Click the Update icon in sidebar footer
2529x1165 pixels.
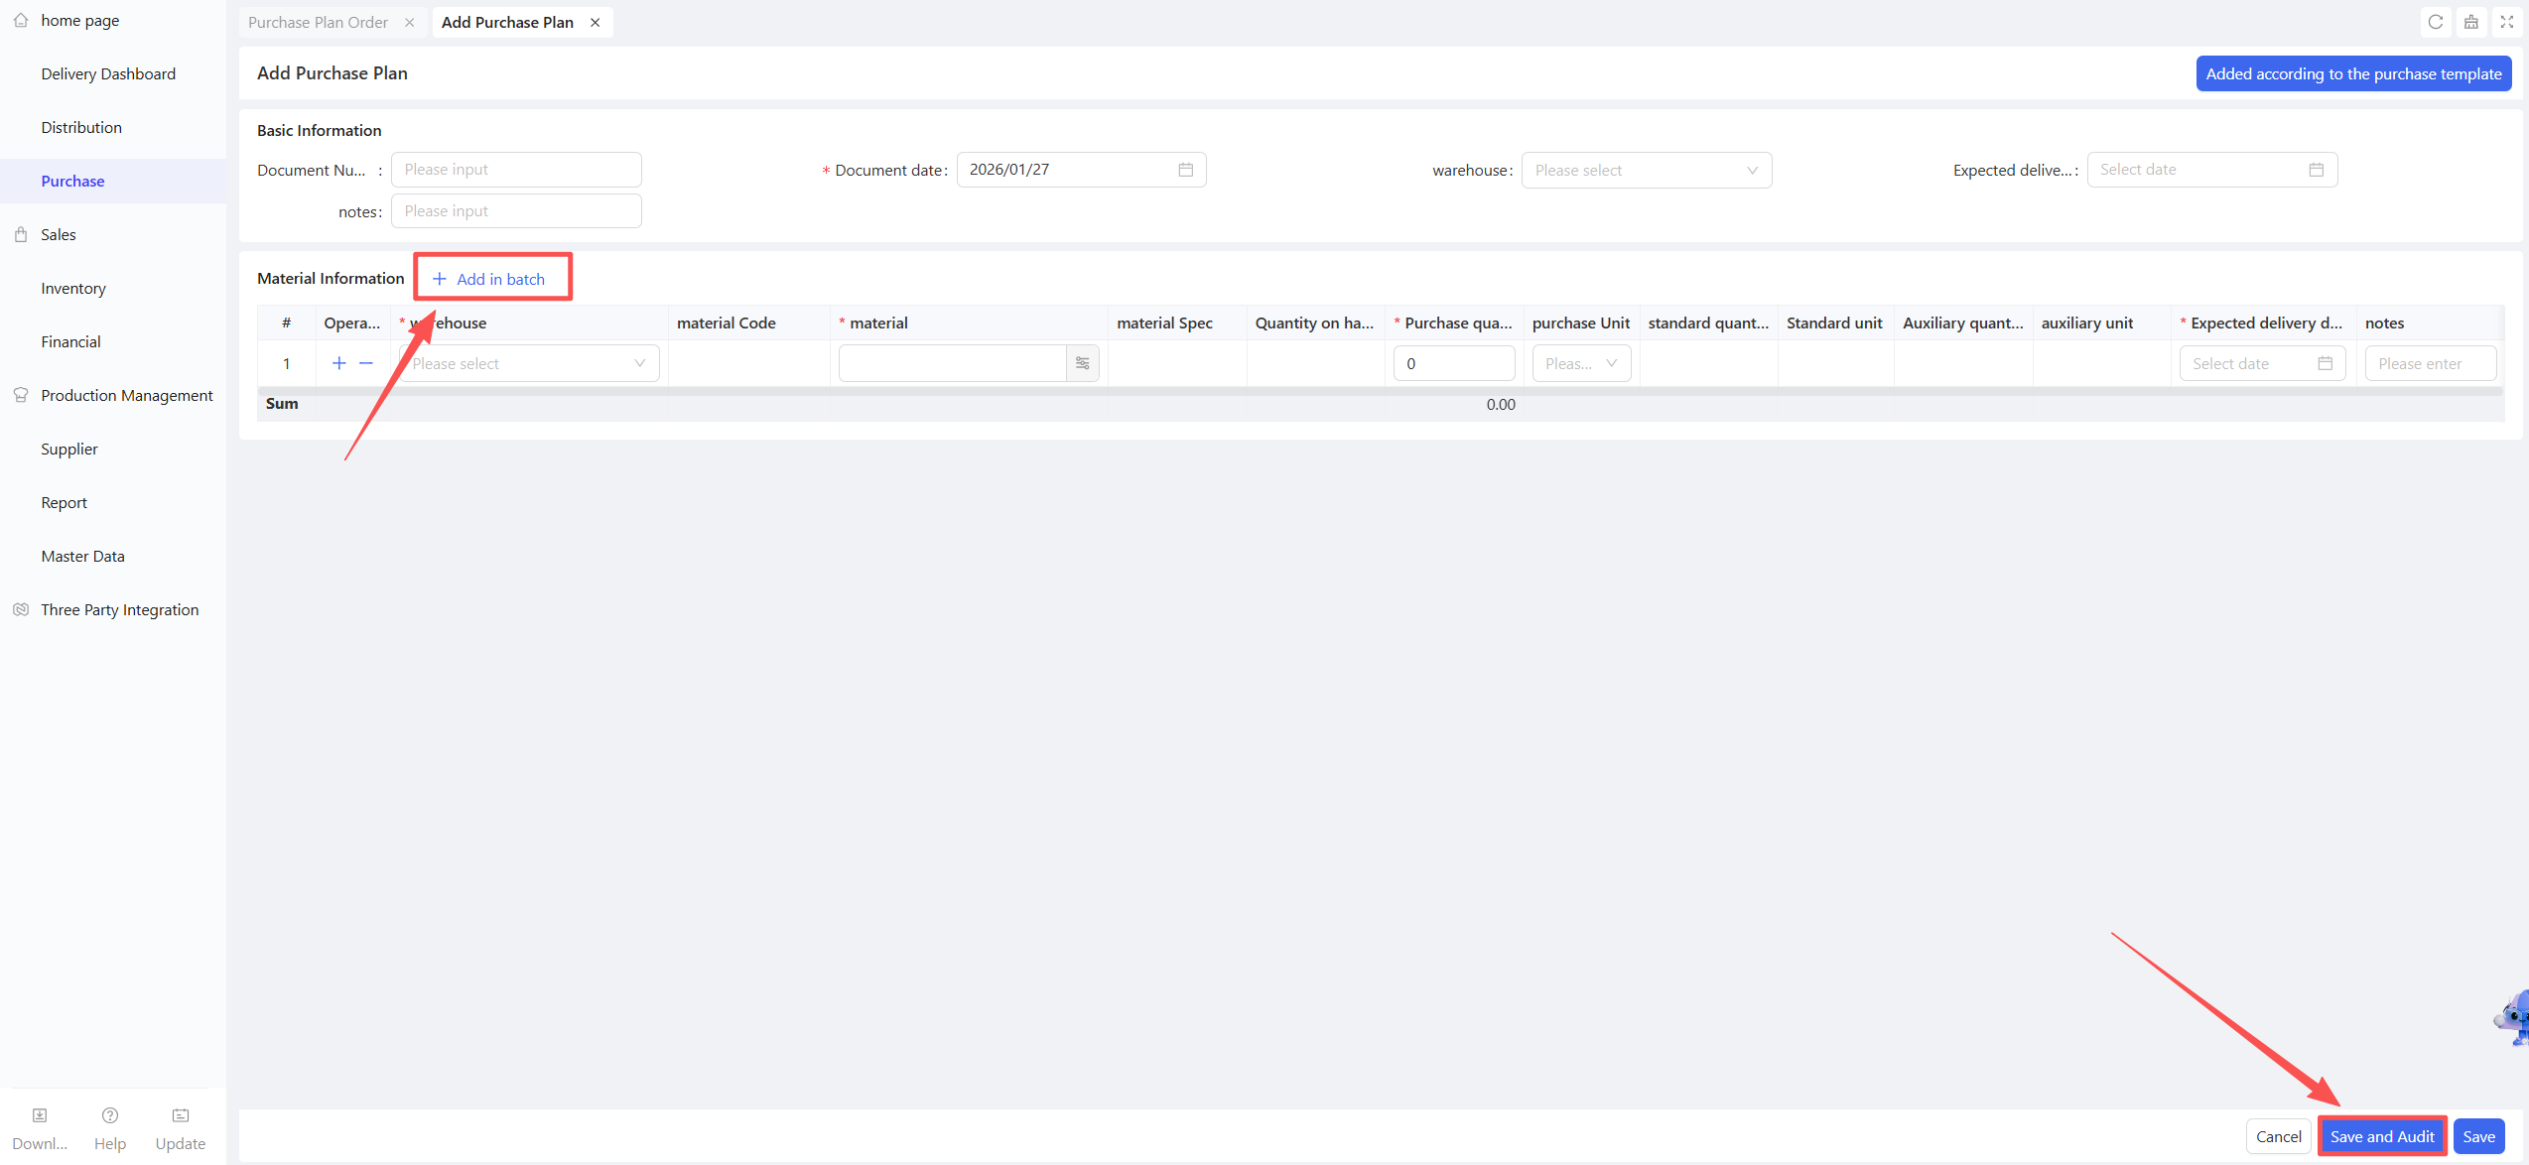[181, 1115]
